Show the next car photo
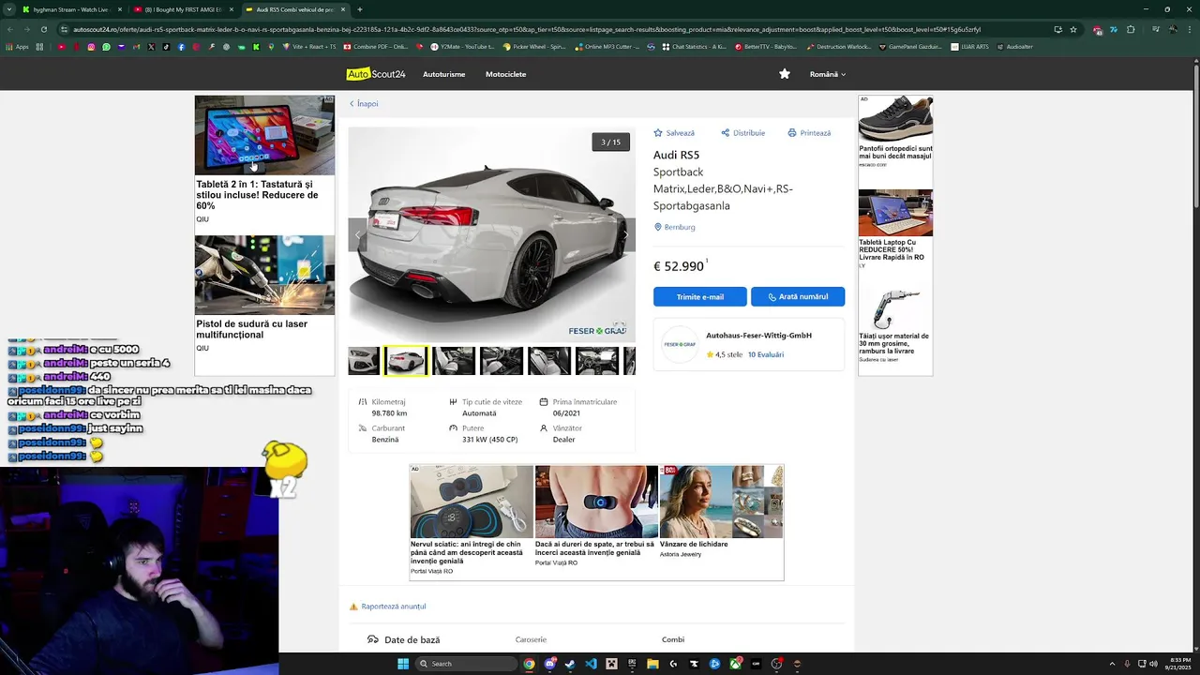Screen dimensions: 1200x675 [625, 234]
